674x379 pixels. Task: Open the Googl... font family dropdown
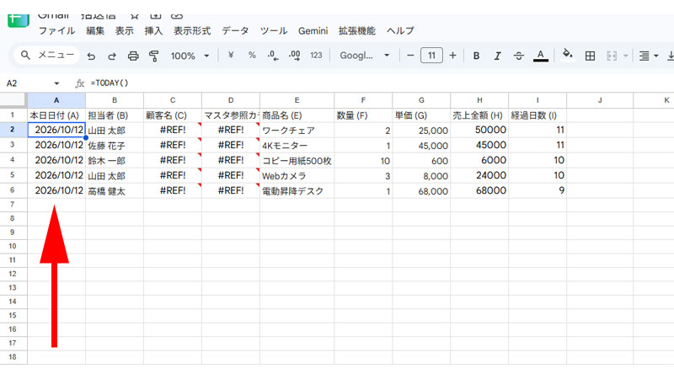pos(365,56)
